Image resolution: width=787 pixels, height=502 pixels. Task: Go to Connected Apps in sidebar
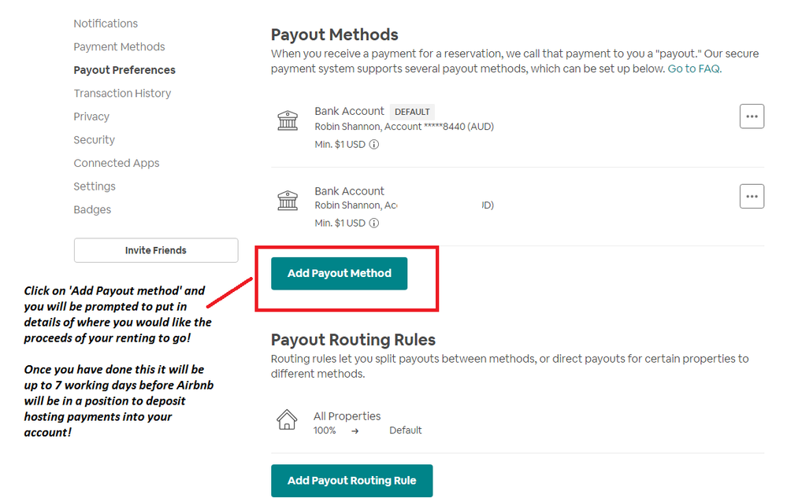click(x=117, y=163)
